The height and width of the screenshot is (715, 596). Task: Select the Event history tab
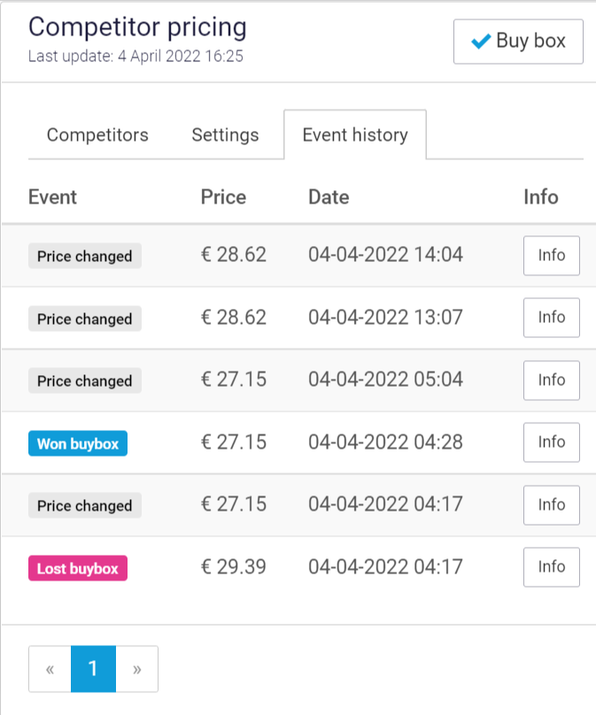point(355,135)
